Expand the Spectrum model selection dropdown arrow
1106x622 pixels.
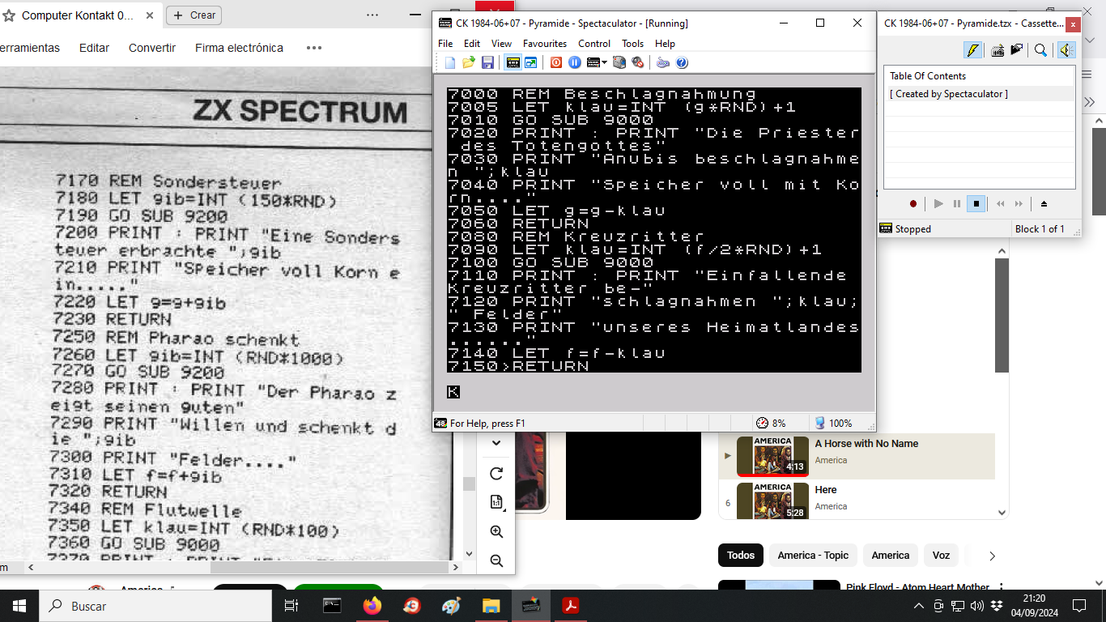(x=604, y=62)
